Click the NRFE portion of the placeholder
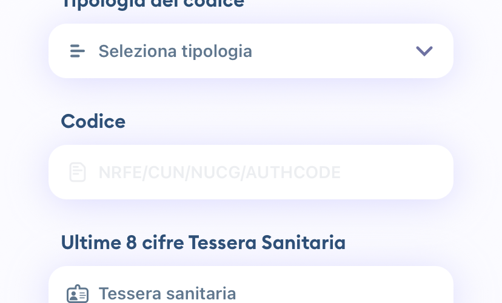The image size is (502, 303). click(120, 173)
